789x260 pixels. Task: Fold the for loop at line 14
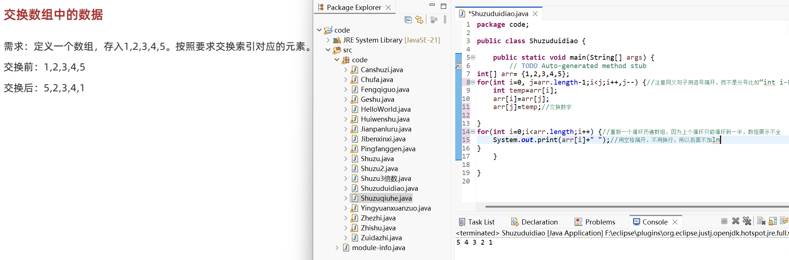473,131
